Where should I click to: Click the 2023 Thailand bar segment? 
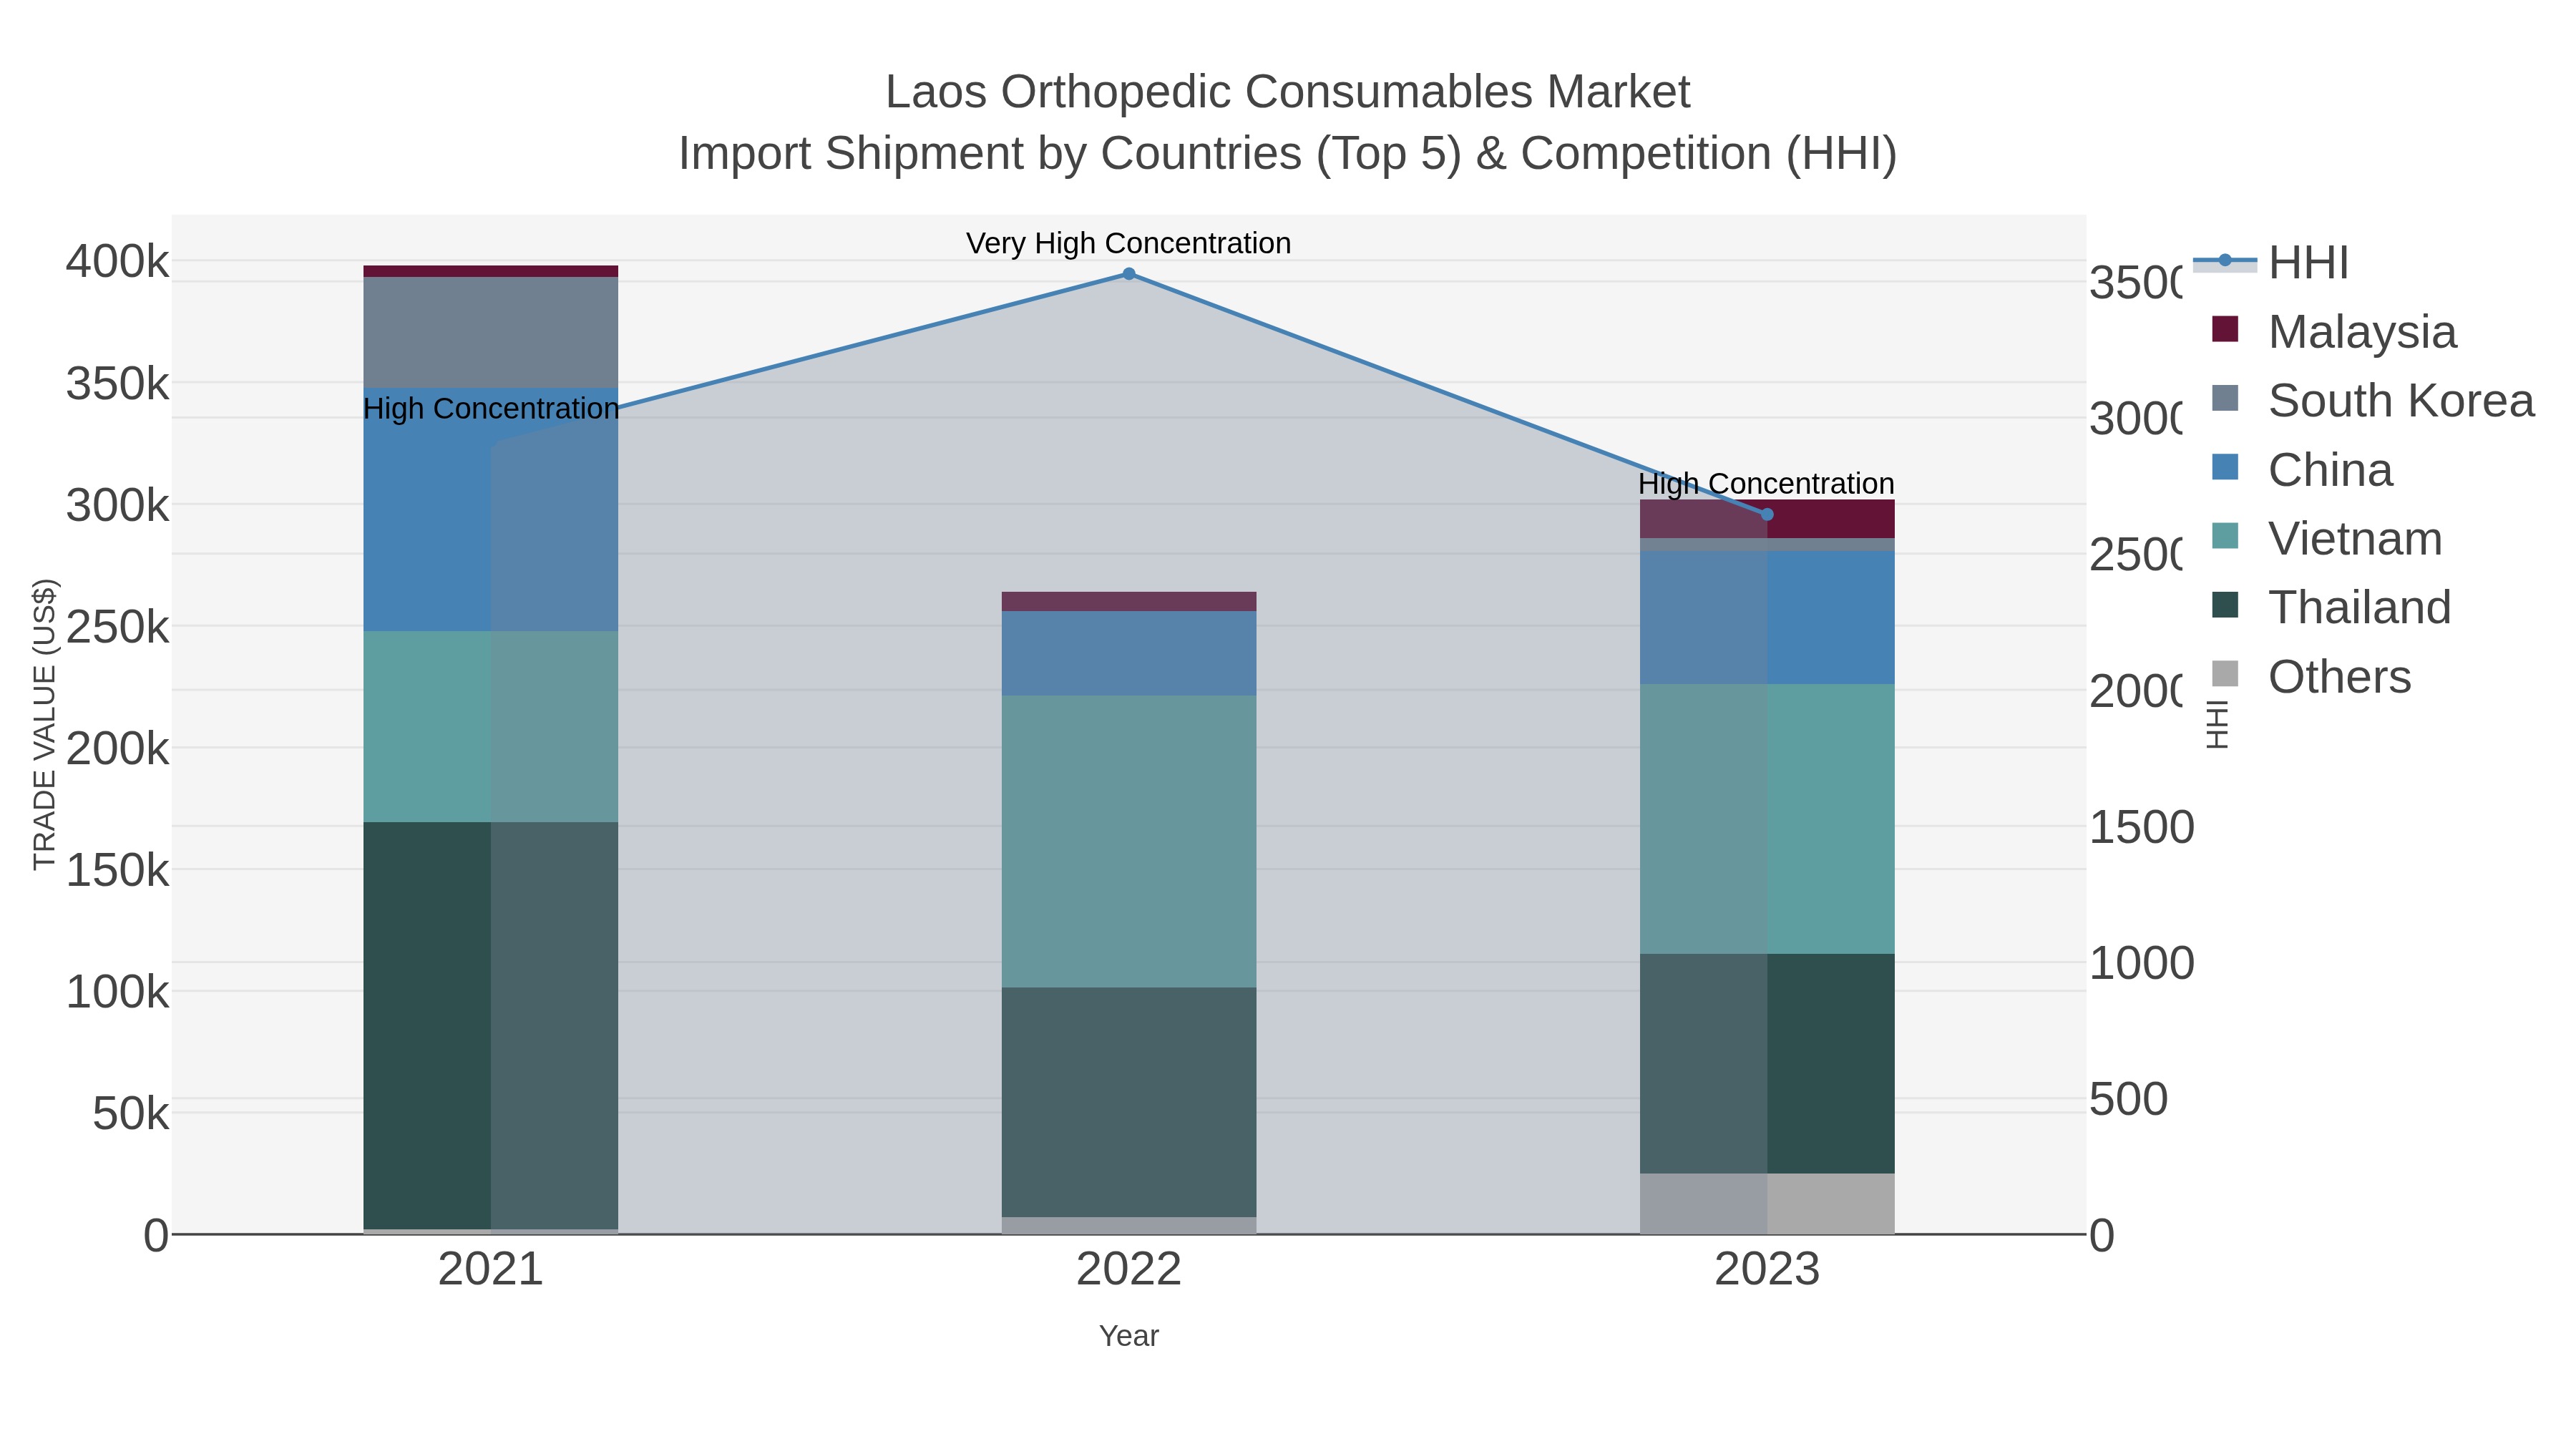[1767, 1064]
